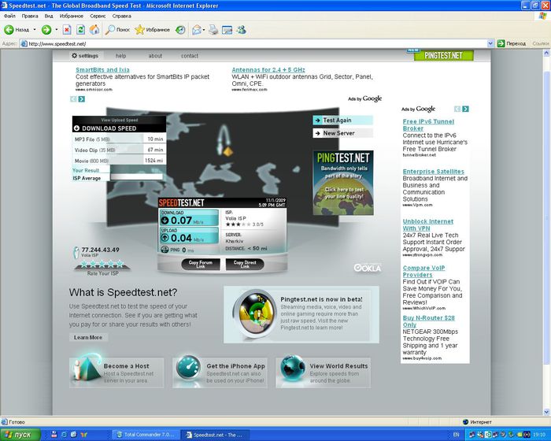
Task: Click the vertical scrollbar down arrow
Action: click(547, 411)
